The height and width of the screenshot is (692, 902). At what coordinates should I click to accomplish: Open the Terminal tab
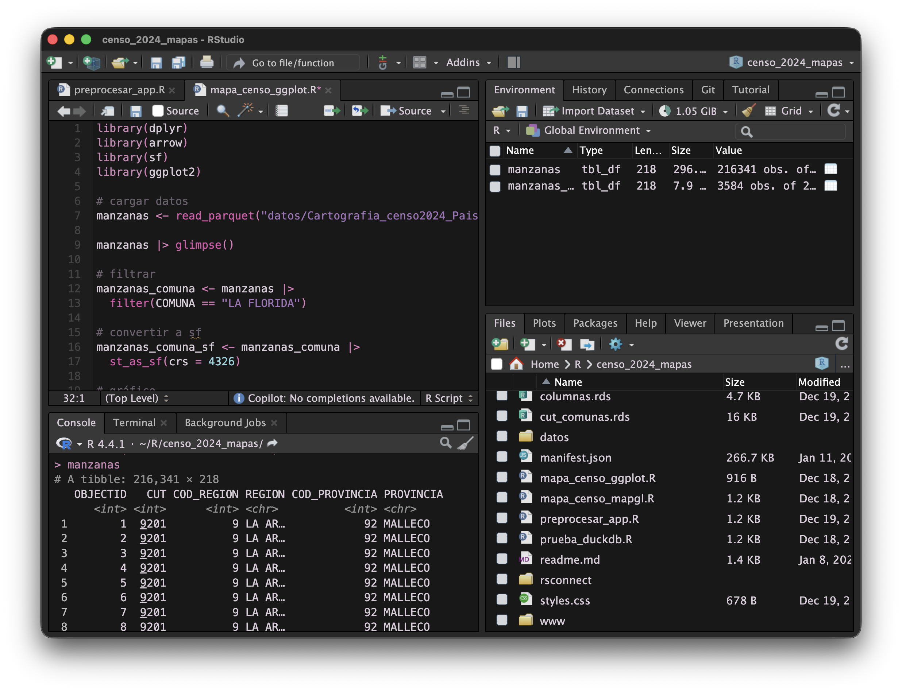134,423
